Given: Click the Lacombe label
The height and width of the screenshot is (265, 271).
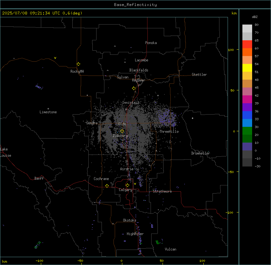Looking at the screenshot, I should (x=141, y=60).
